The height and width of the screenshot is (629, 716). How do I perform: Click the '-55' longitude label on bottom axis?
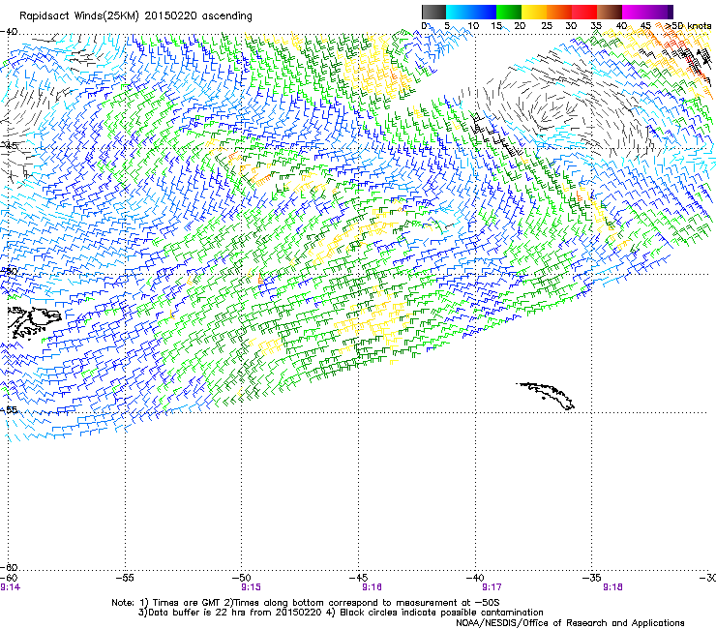coord(125,578)
